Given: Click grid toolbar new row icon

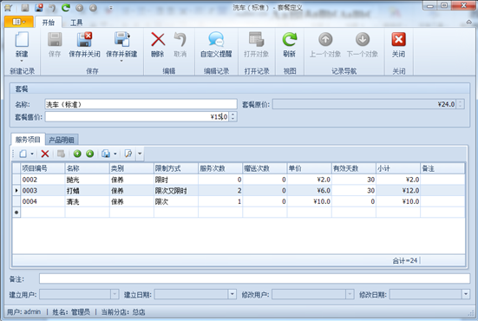Looking at the screenshot, I should (23, 154).
